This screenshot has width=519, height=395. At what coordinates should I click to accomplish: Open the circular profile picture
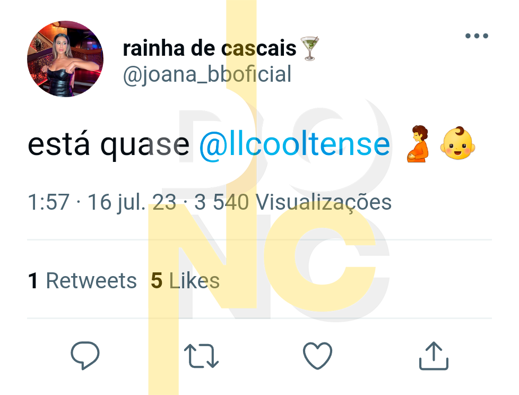65,59
